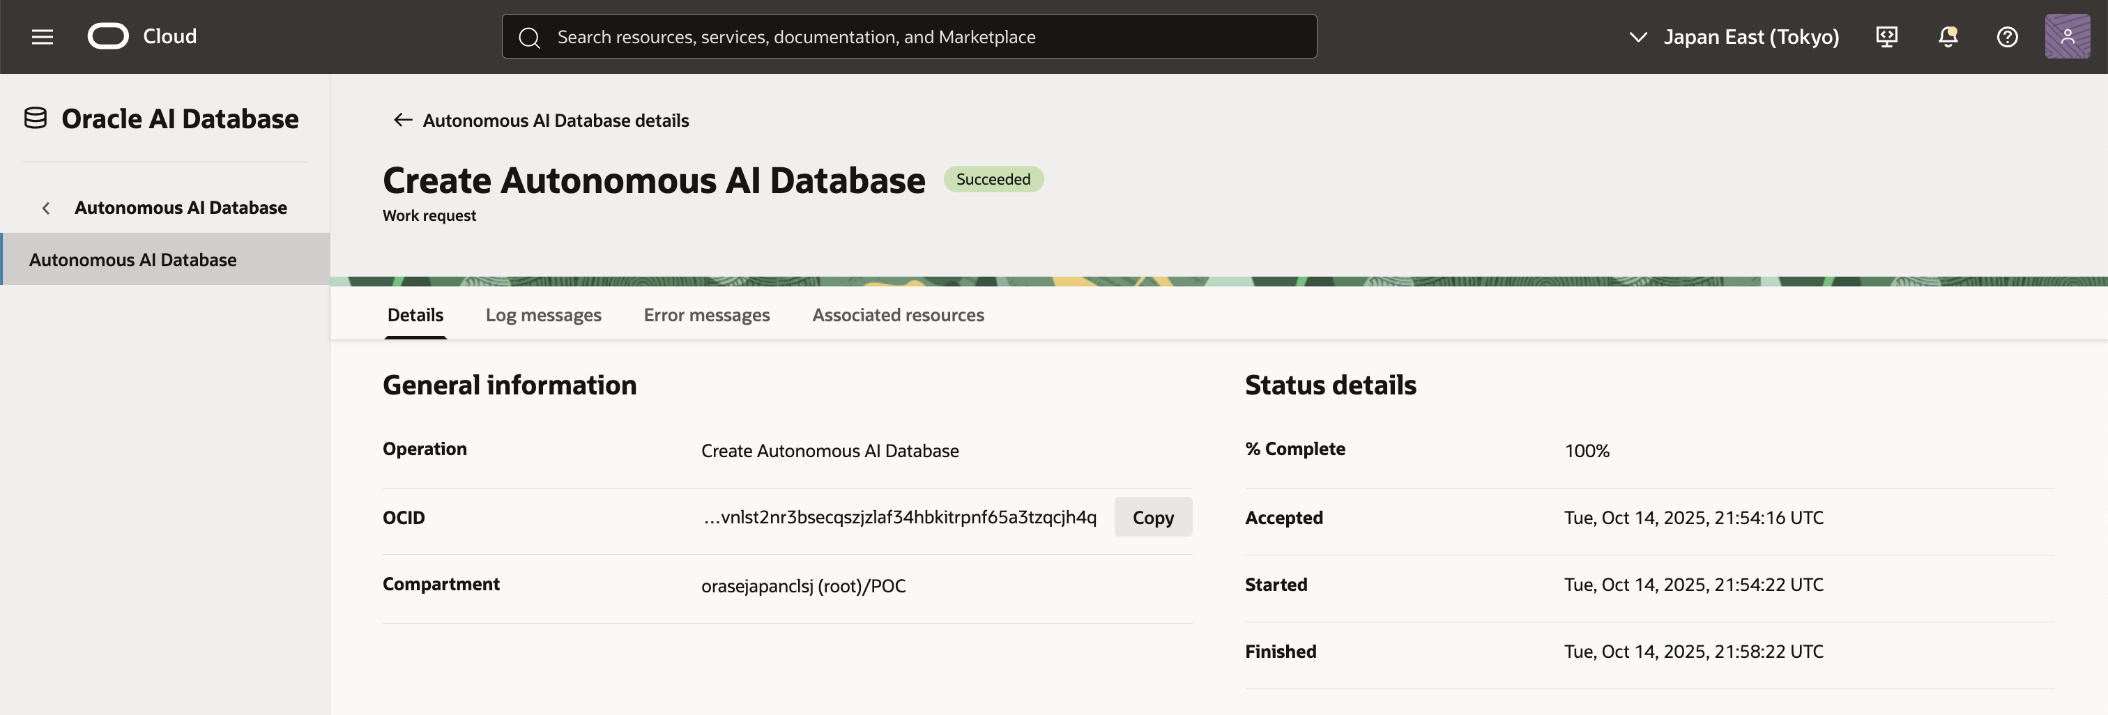Image resolution: width=2108 pixels, height=715 pixels.
Task: Click the back arrow to database details
Action: tap(402, 121)
